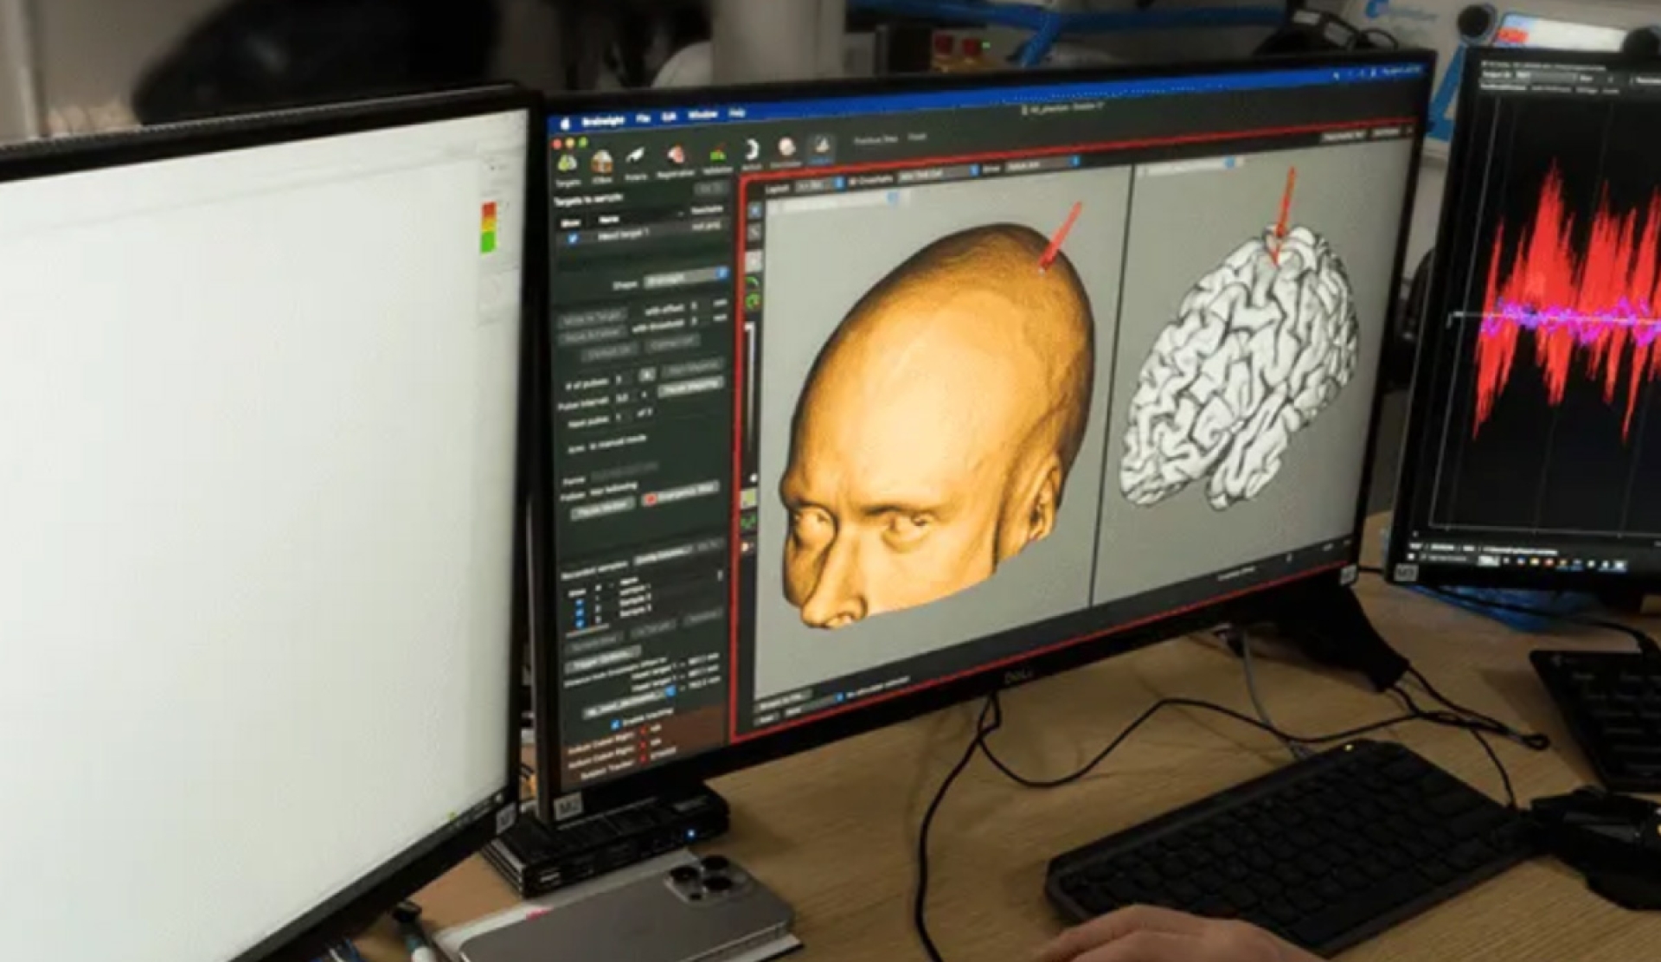Click the round white head icon in toolbar
Image resolution: width=1661 pixels, height=962 pixels.
tap(786, 149)
